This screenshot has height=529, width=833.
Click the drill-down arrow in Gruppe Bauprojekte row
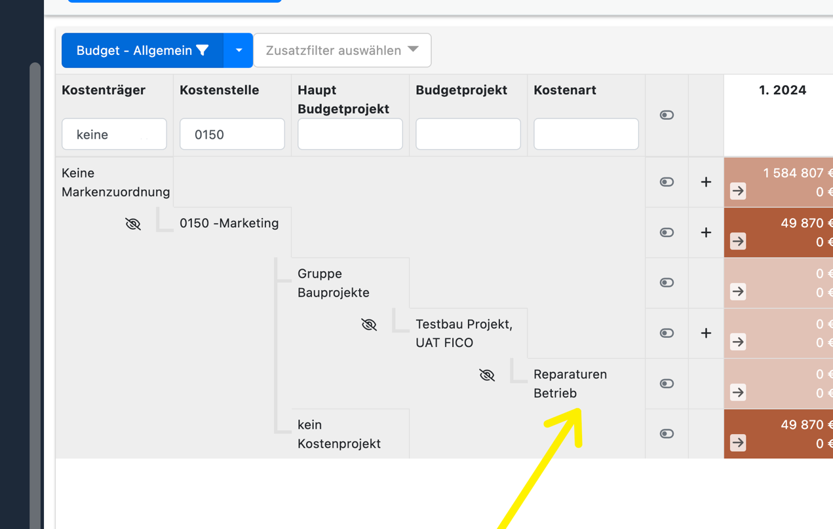(738, 292)
